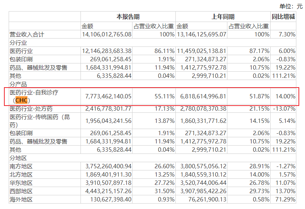This screenshot has width=305, height=209.
Task: Click the 71.29% growth value
Action: click(x=286, y=199)
